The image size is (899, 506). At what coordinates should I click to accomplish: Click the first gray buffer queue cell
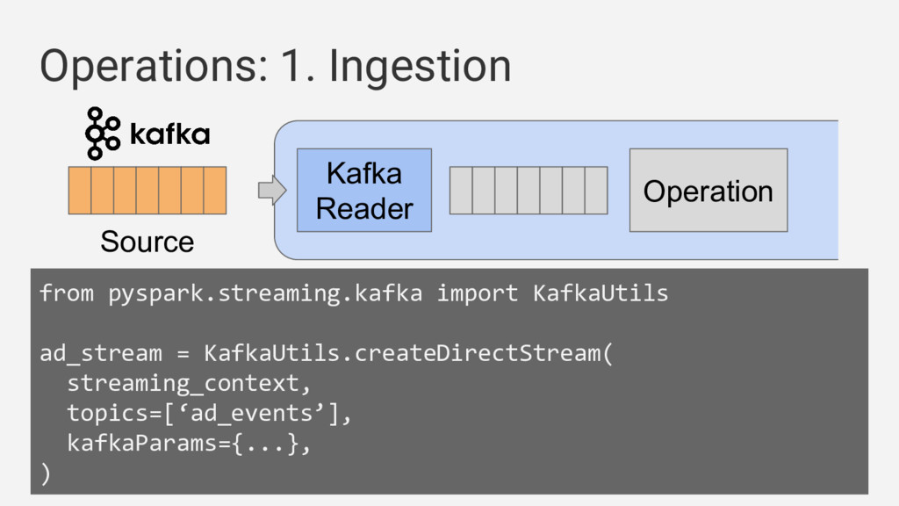coord(461,191)
